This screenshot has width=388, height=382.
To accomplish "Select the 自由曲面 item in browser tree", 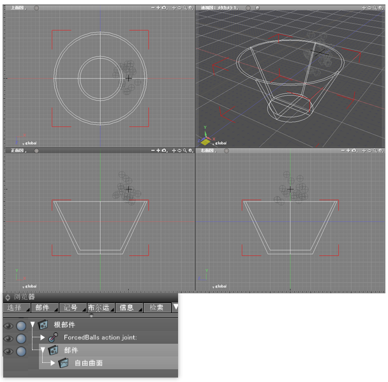I will 89,363.
